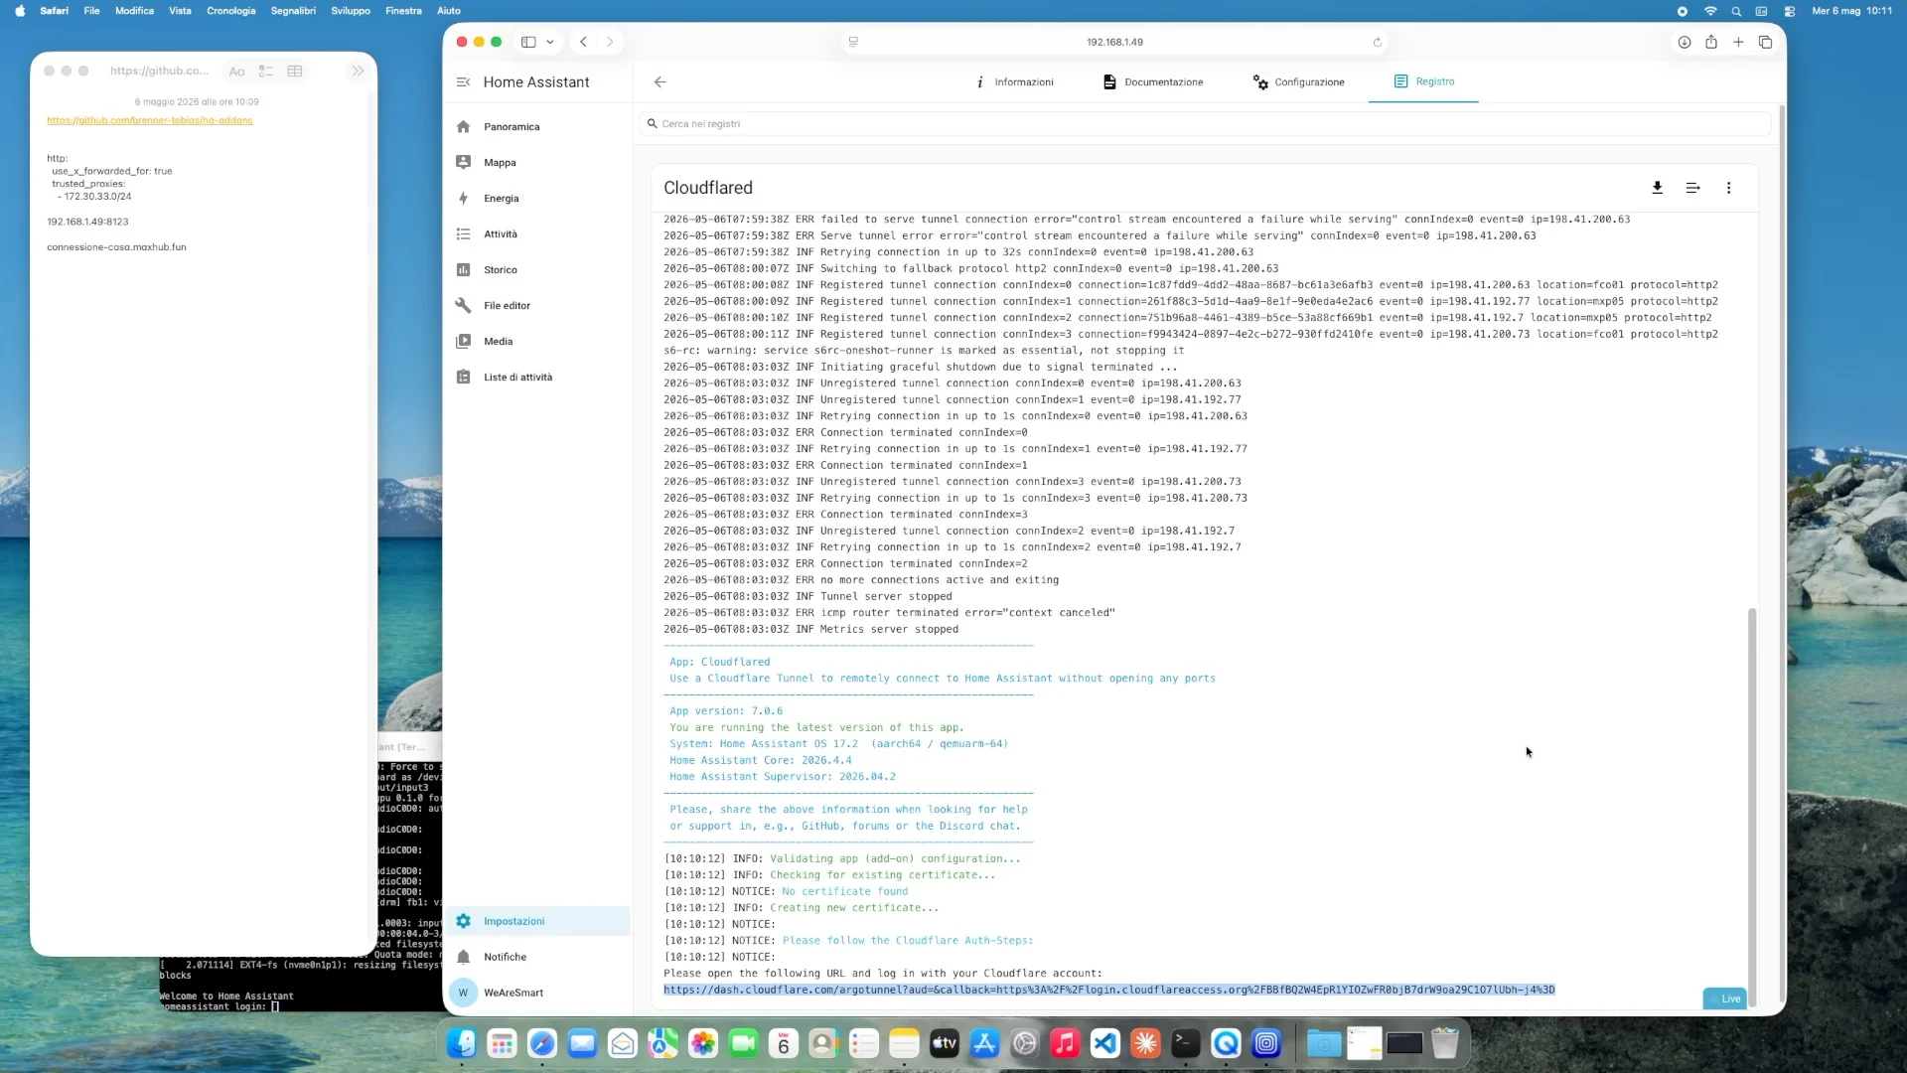The height and width of the screenshot is (1073, 1907).
Task: Open Storico in the sidebar
Action: click(537, 270)
